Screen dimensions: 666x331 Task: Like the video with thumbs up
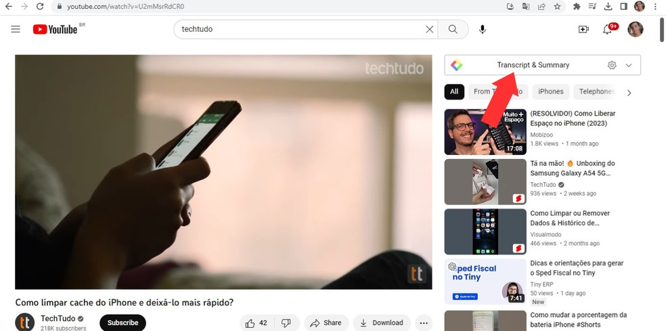coord(257,323)
